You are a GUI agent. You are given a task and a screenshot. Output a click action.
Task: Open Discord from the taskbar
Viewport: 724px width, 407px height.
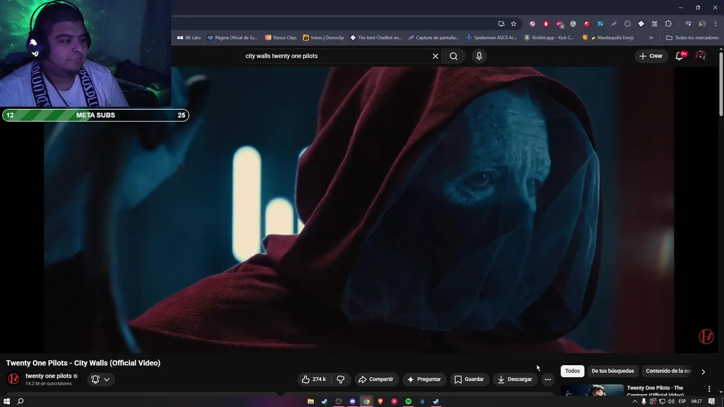click(x=352, y=401)
